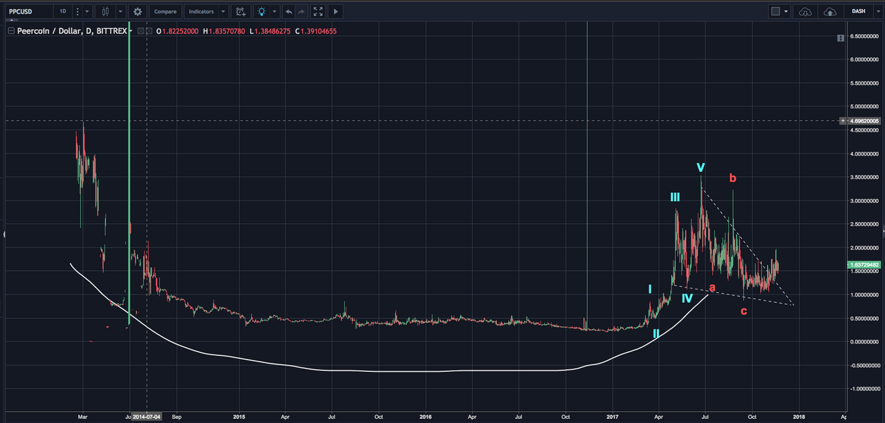Click the high value 1.83570780
885x423 pixels.
[226, 31]
